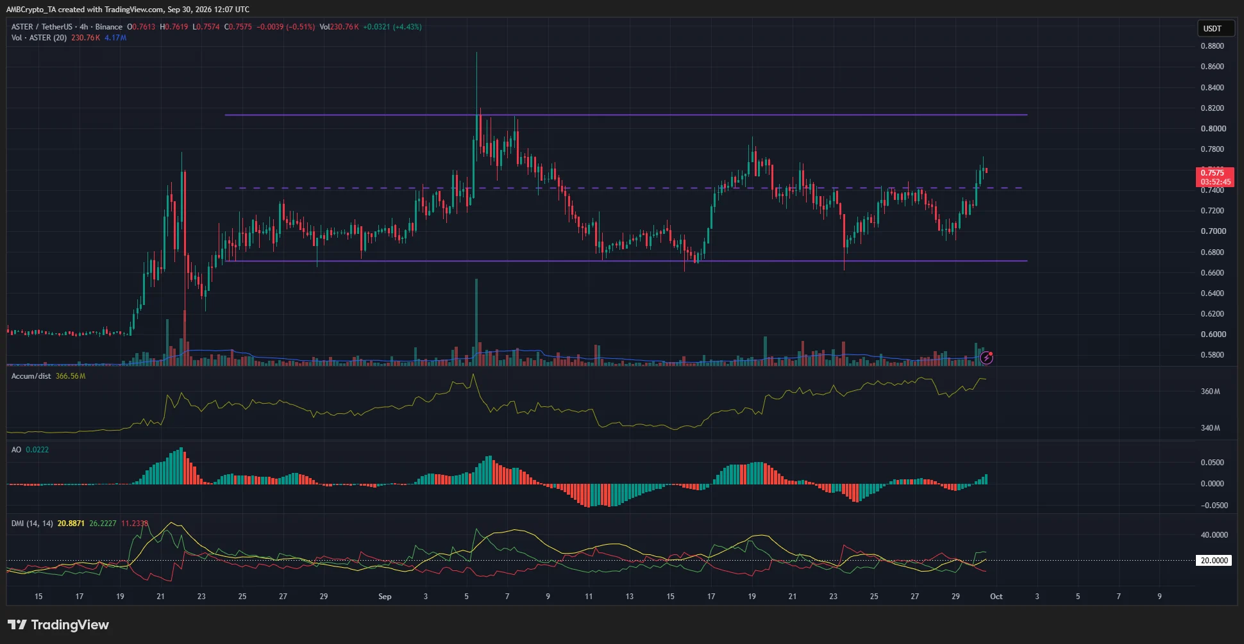Click the yellow 20.8871 ADX value
This screenshot has height=644, width=1244.
point(71,524)
